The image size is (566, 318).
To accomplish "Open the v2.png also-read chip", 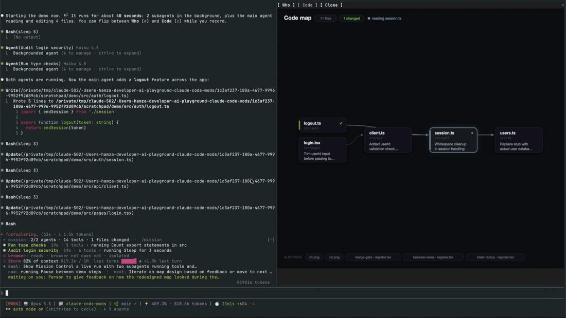I will [334, 257].
